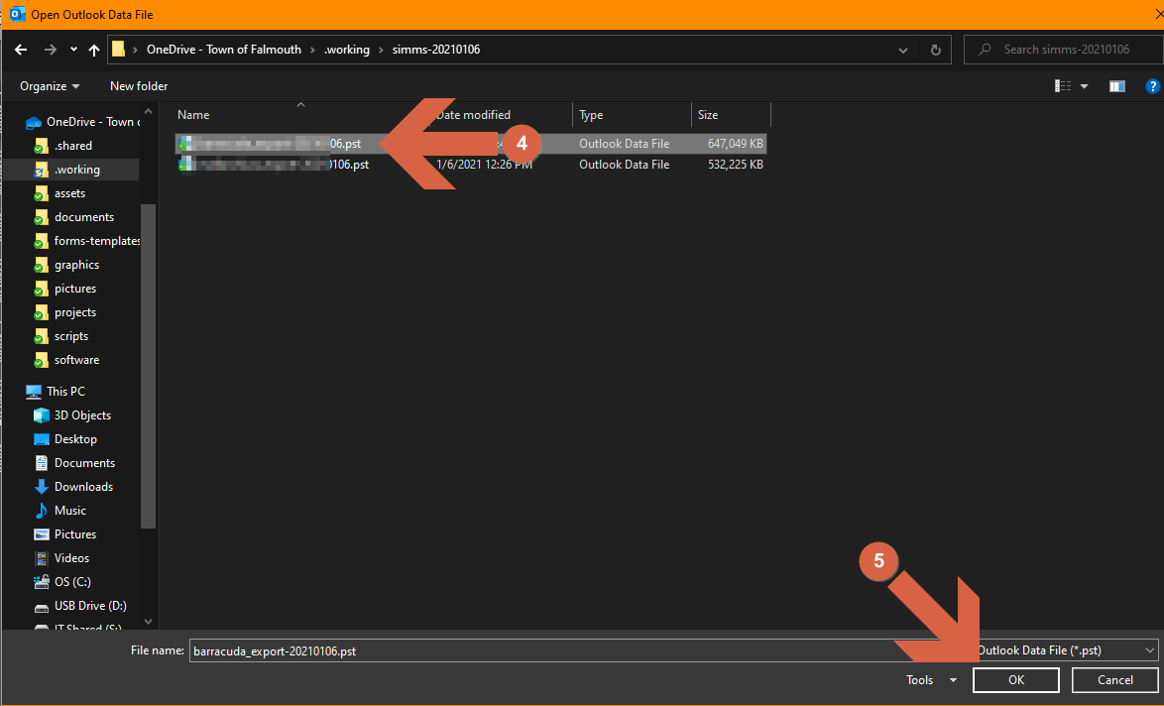Image resolution: width=1164 pixels, height=706 pixels.
Task: Select the 'simms-20210106' breadcrumb segment
Action: click(x=436, y=50)
